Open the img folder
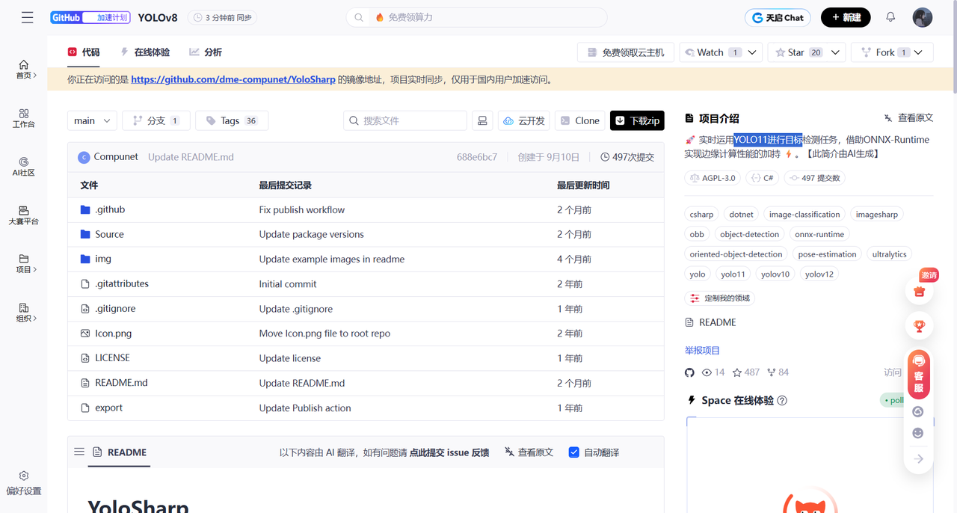Image resolution: width=957 pixels, height=513 pixels. tap(103, 259)
